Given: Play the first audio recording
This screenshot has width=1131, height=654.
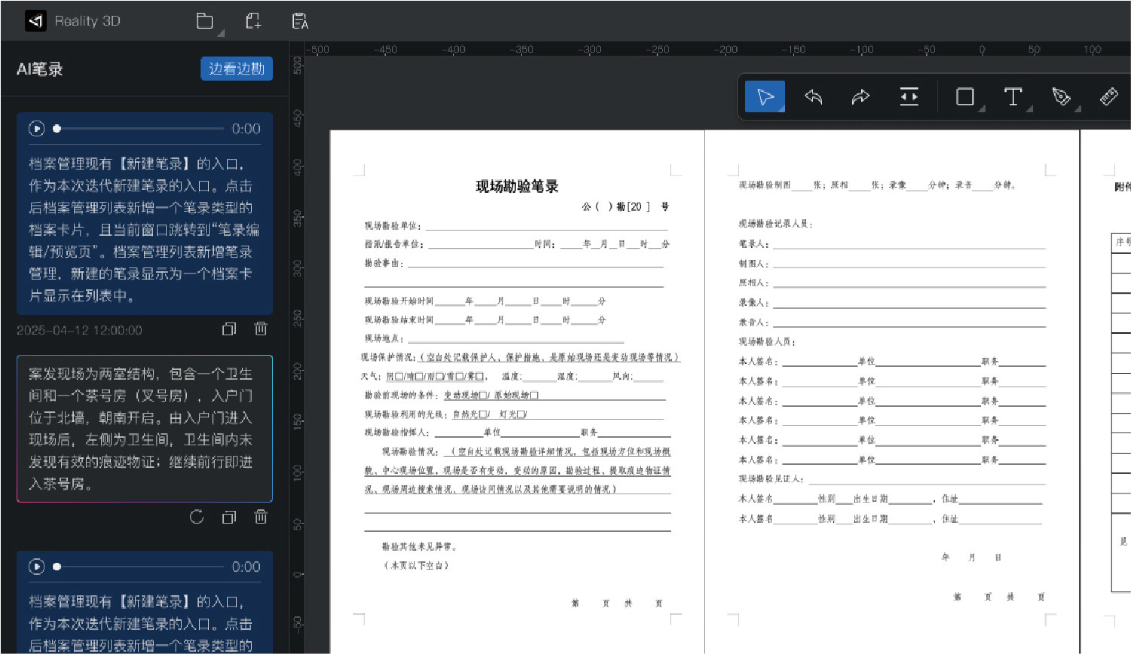Looking at the screenshot, I should pos(36,129).
